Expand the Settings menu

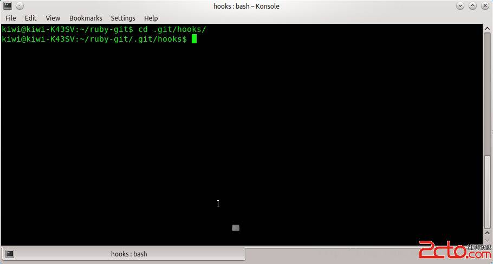tap(123, 18)
